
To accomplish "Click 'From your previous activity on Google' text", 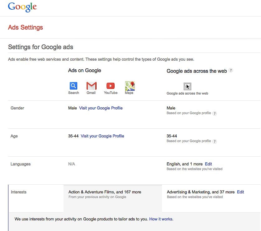I will pyautogui.click(x=97, y=197).
